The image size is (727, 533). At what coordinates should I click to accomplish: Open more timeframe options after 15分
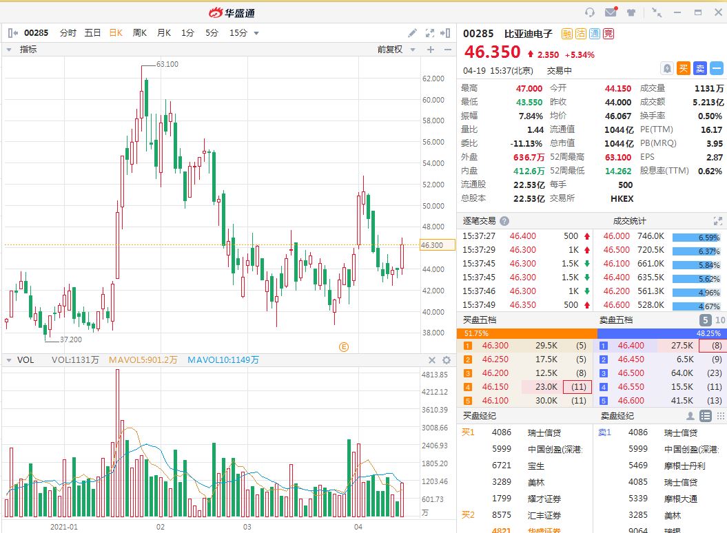coord(256,33)
